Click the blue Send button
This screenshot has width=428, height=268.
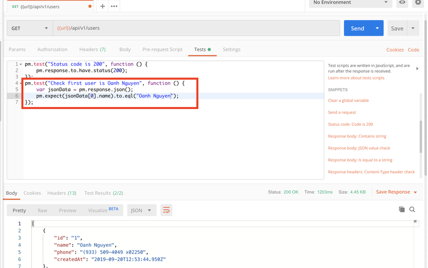click(x=357, y=28)
